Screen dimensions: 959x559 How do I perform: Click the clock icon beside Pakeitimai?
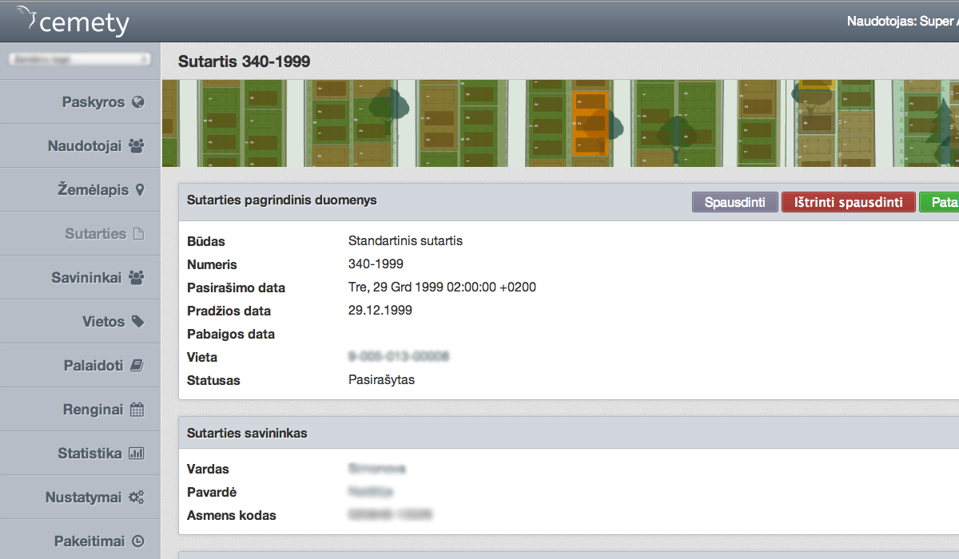tap(137, 541)
